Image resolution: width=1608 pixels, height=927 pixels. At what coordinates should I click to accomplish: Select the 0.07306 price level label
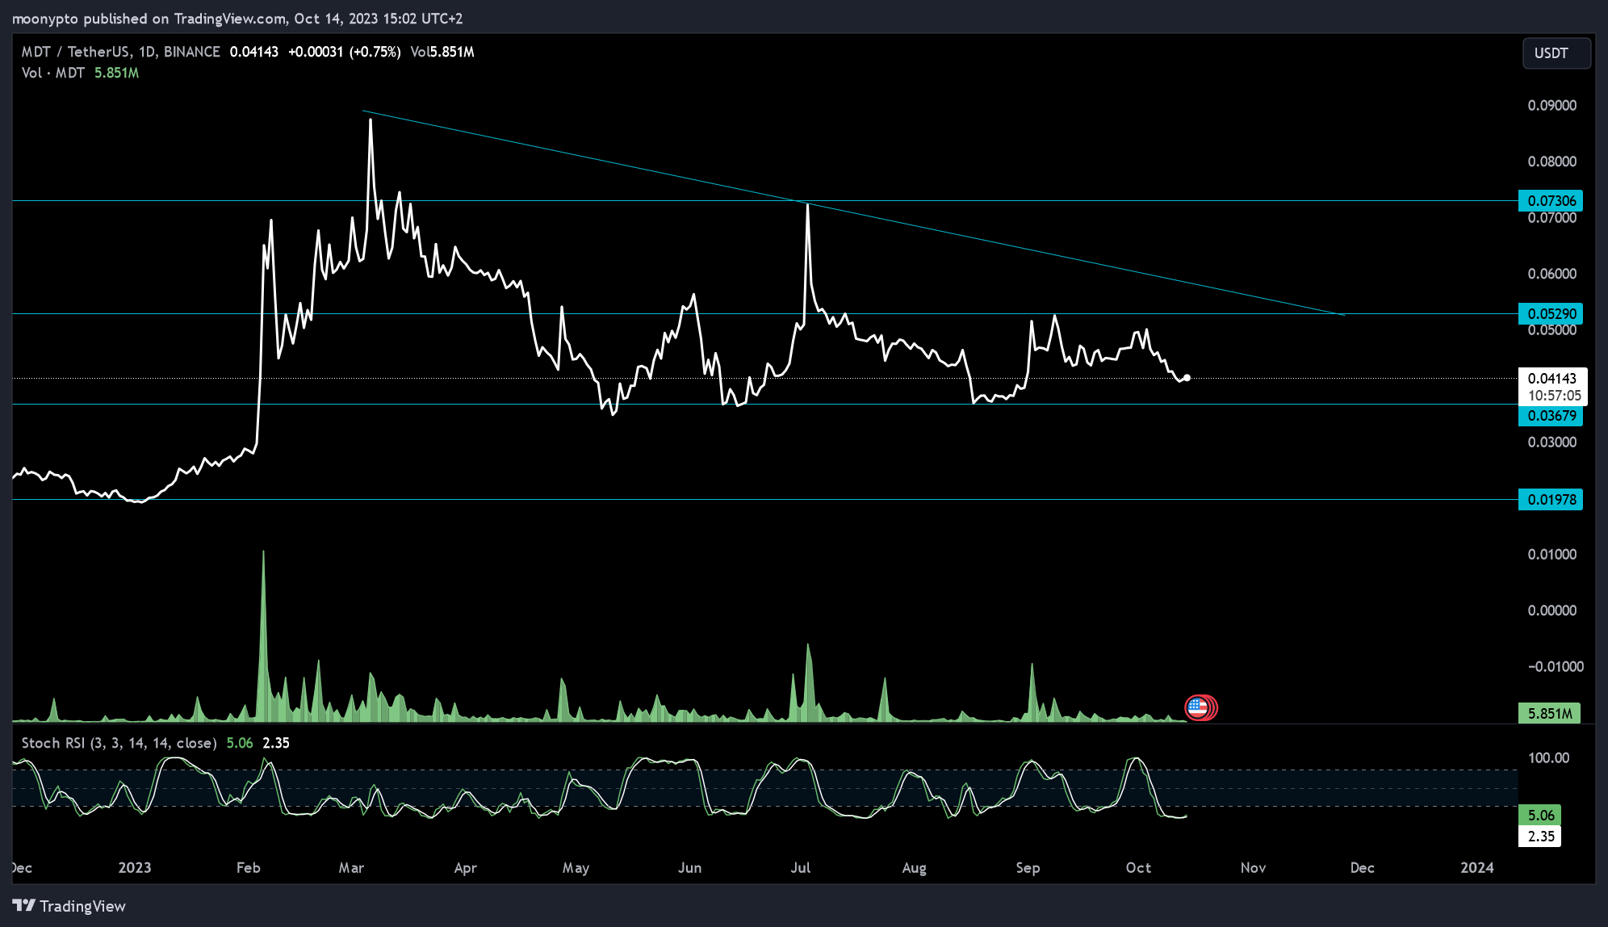click(x=1551, y=200)
